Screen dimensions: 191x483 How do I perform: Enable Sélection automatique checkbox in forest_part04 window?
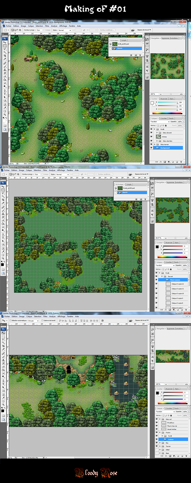coord(10,320)
